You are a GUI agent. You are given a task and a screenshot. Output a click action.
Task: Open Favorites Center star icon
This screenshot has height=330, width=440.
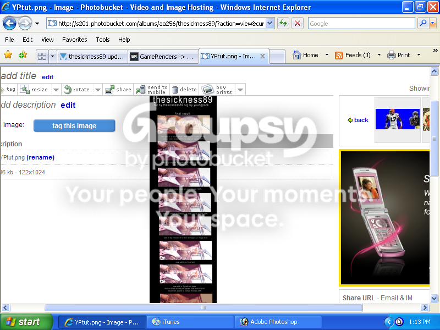[8, 54]
